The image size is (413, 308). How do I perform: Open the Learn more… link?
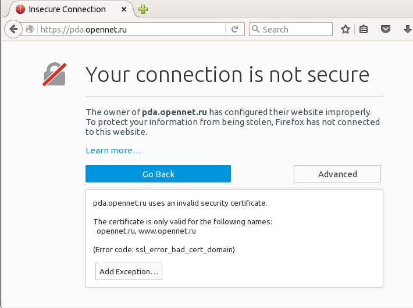pos(113,151)
